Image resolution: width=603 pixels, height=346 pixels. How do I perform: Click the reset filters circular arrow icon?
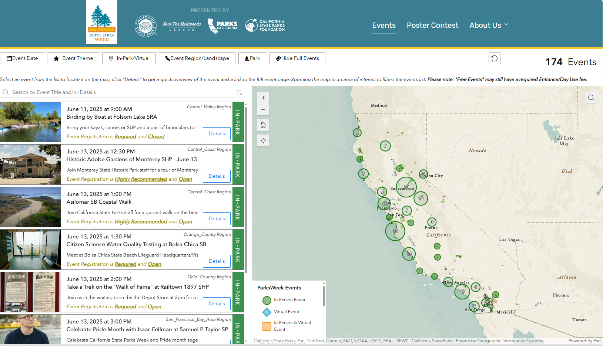pyautogui.click(x=494, y=58)
